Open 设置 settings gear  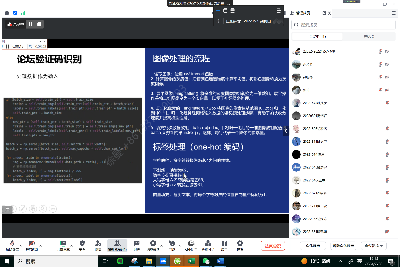[x=240, y=246]
